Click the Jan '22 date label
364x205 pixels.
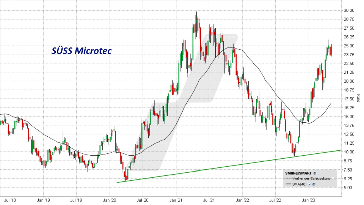pyautogui.click(x=242, y=200)
